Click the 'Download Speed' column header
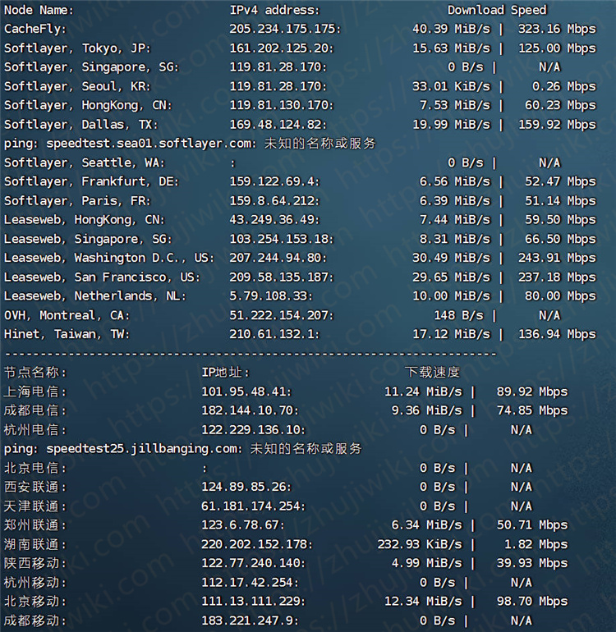The image size is (616, 632). tap(496, 10)
